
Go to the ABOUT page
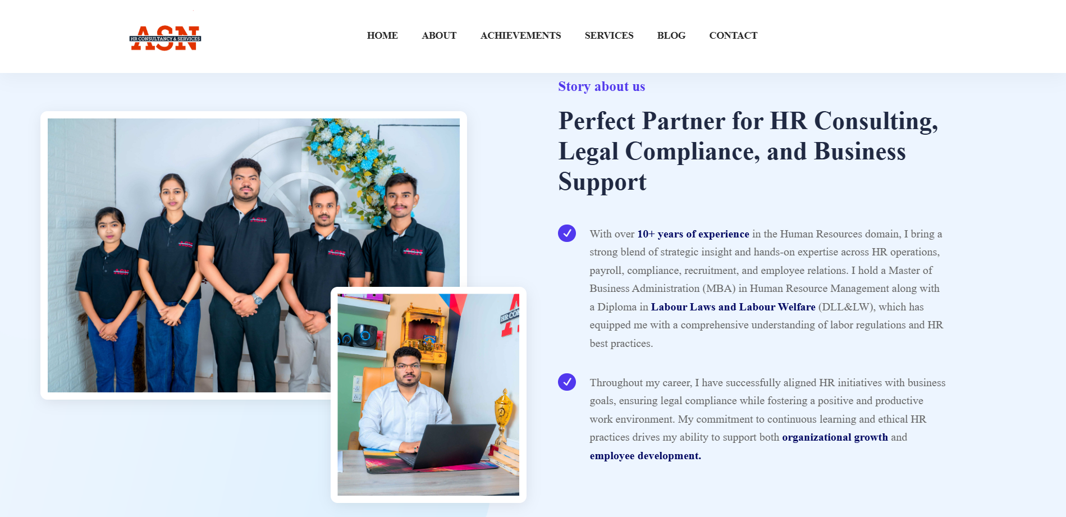439,35
